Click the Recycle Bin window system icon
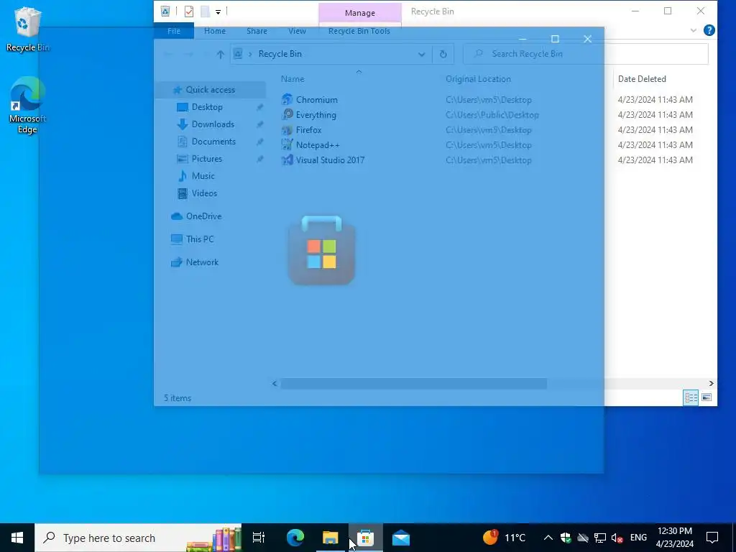This screenshot has height=552, width=736. [165, 11]
